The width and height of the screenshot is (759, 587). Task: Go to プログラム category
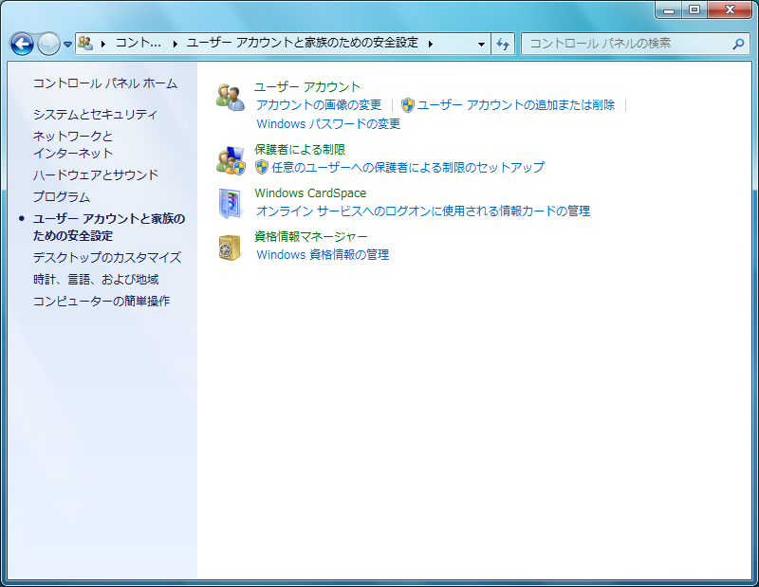coord(62,197)
